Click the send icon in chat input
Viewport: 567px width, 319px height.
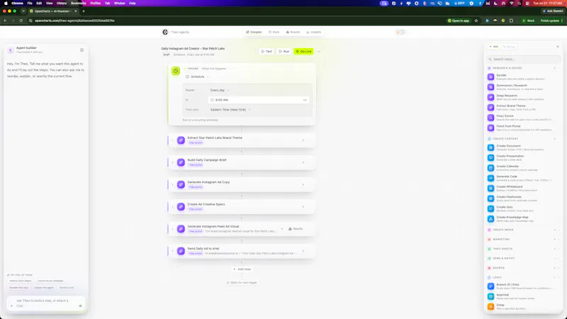[80, 306]
